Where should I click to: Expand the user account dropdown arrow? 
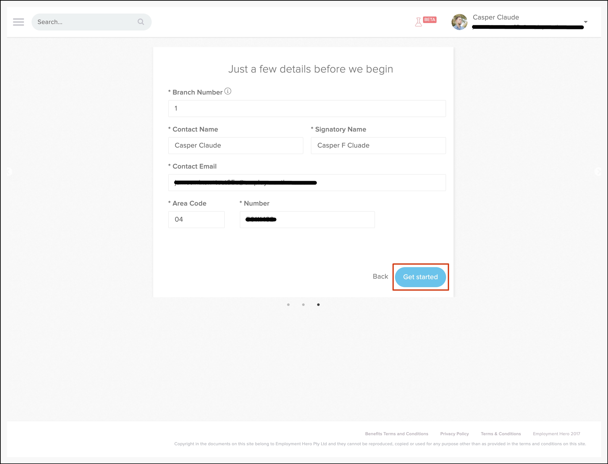coord(585,22)
